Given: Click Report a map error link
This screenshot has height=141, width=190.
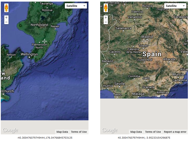Looking at the screenshot, I should [175, 132].
